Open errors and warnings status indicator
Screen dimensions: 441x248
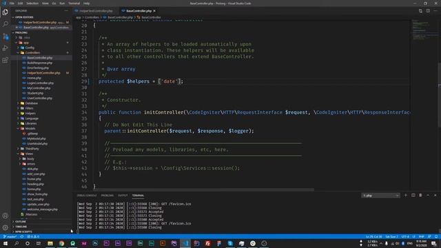point(33,236)
